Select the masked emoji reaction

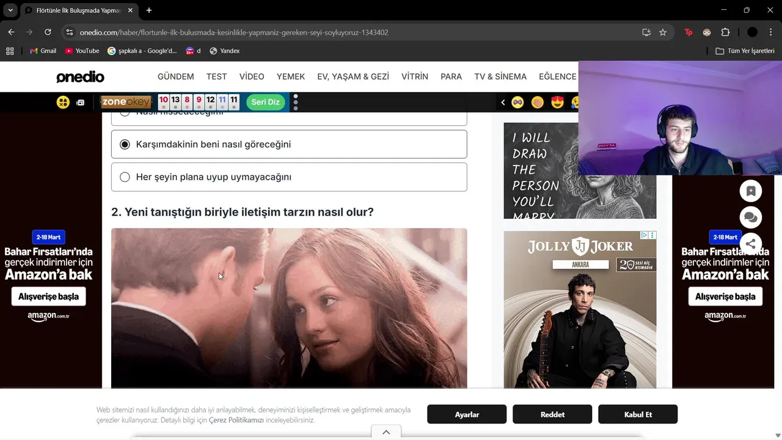[517, 102]
